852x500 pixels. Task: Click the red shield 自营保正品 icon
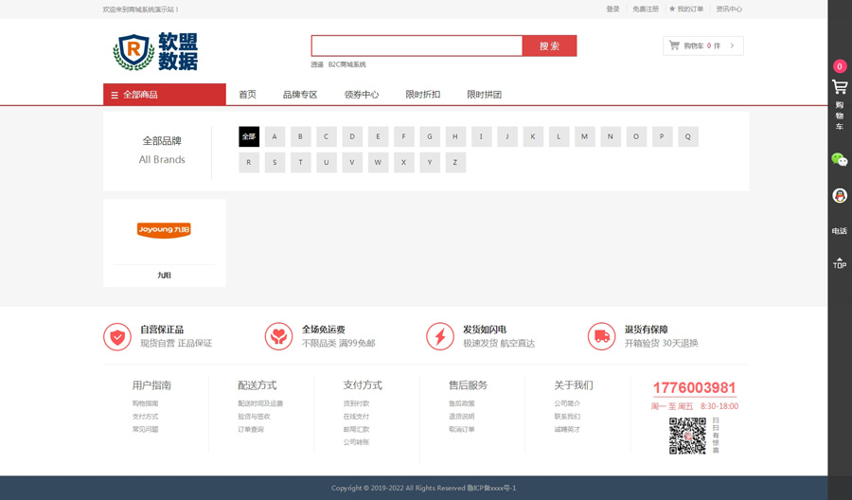(117, 336)
